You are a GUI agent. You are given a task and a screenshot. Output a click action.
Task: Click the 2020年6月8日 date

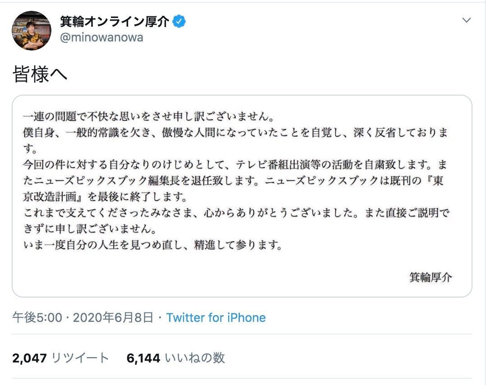click(113, 318)
